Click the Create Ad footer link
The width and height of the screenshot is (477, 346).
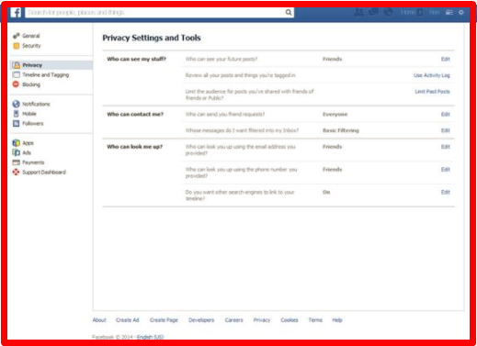pos(128,320)
